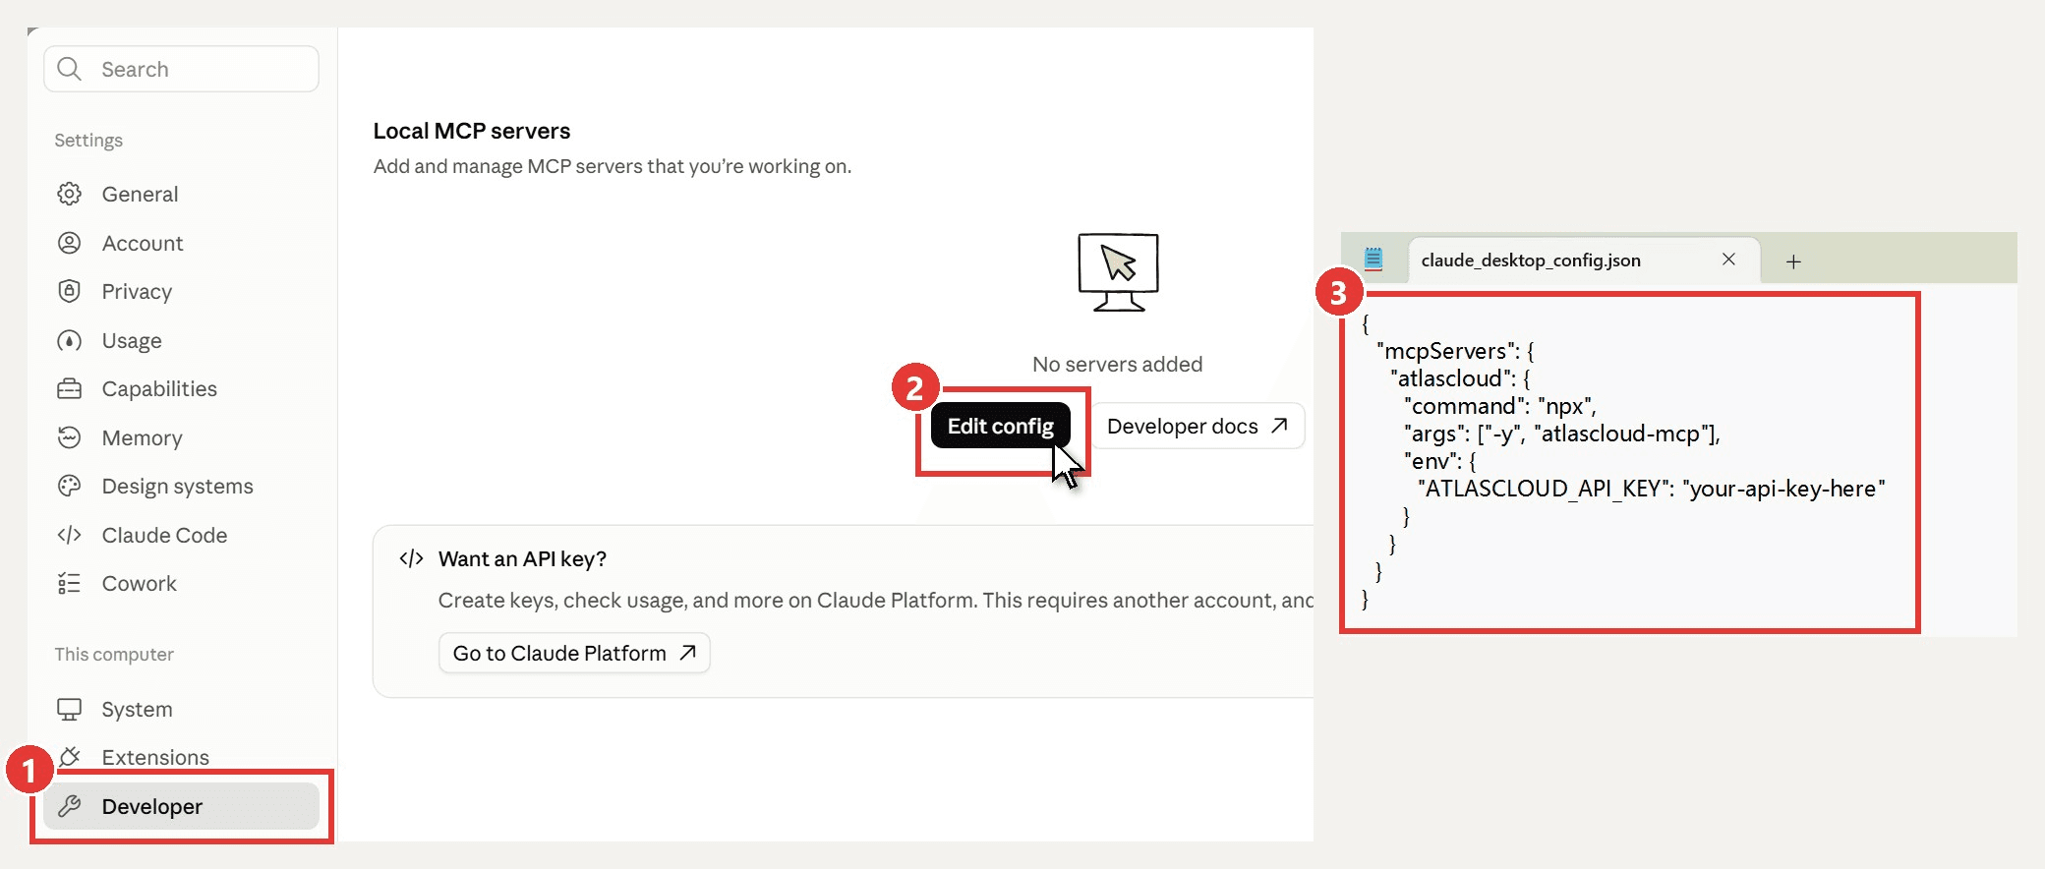Click the "atlascloud" key line
The width and height of the screenshot is (2045, 869).
click(x=1460, y=378)
